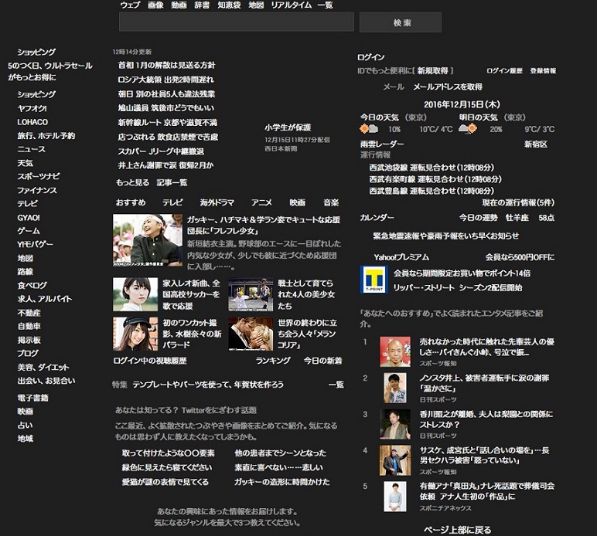Select the リアルタイム search tab
This screenshot has width=597, height=536.
[292, 5]
